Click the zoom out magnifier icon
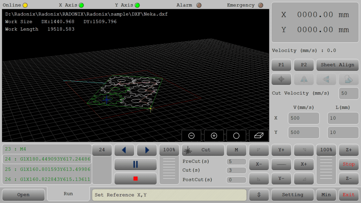Viewport: 361px width, 203px height. click(x=191, y=136)
